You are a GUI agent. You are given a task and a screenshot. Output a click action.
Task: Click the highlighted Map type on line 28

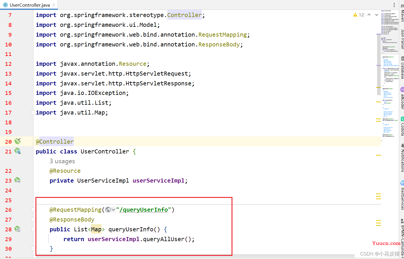coord(96,229)
